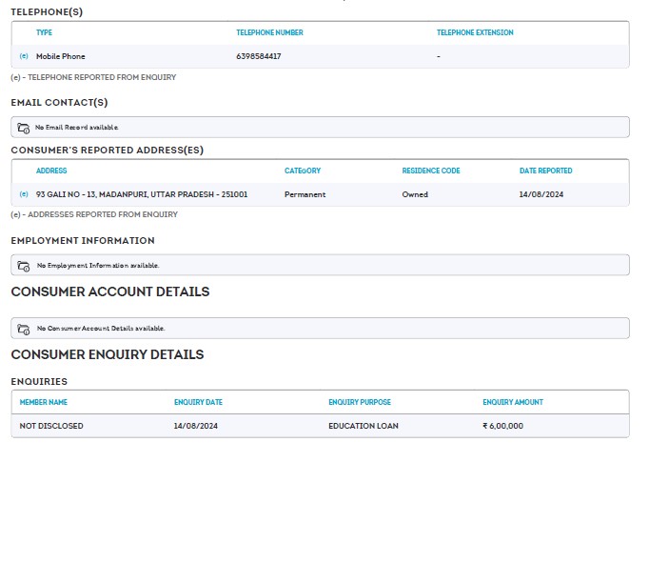Image resolution: width=649 pixels, height=583 pixels.
Task: Click the folder icon beside No Email Record
Action: (24, 128)
